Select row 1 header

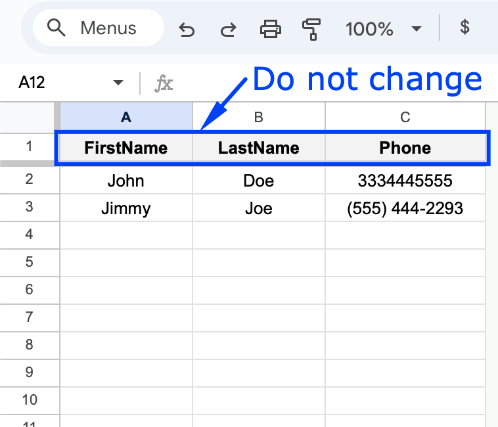point(29,146)
